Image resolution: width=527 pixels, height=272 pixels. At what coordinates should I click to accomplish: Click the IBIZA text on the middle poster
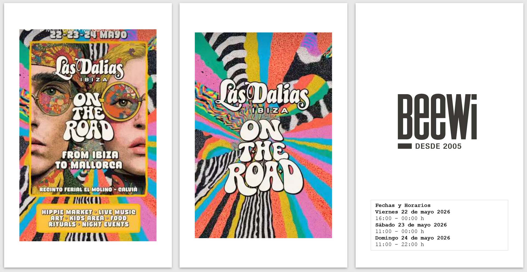coord(270,110)
